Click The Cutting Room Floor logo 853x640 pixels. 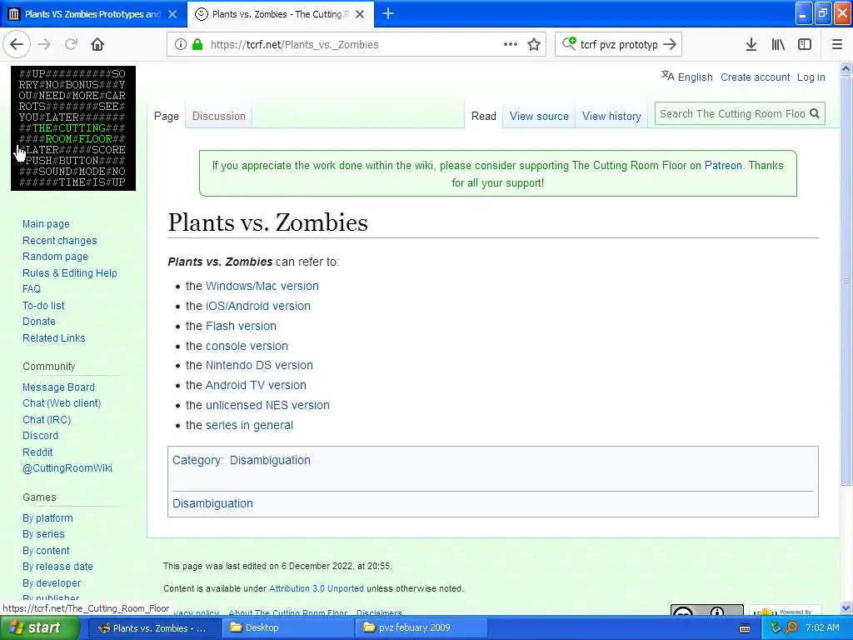click(x=73, y=128)
